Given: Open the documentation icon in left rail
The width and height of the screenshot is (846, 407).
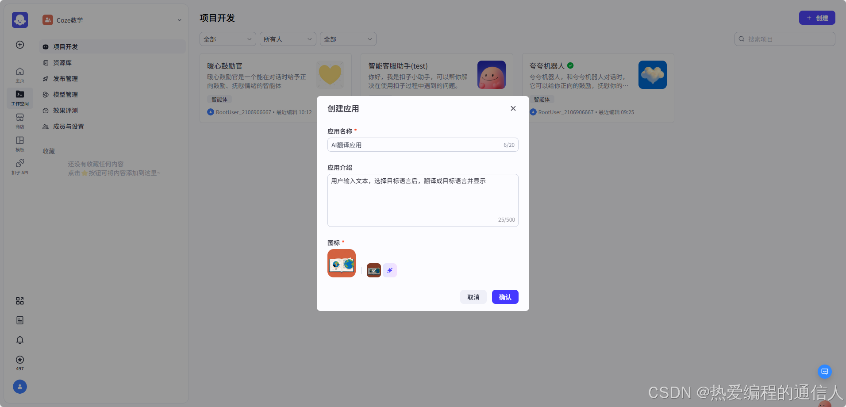Looking at the screenshot, I should (x=20, y=320).
